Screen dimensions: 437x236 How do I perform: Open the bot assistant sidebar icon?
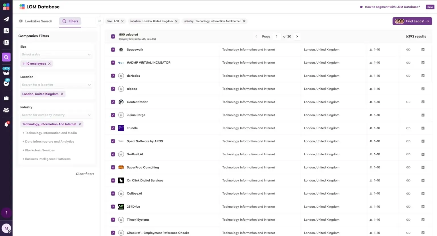tap(6, 98)
